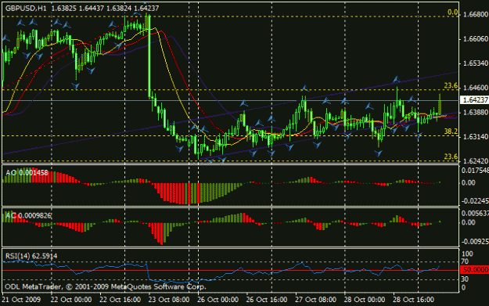Click the 1.66800 price scale value
The image size is (489, 306).
[475, 14]
